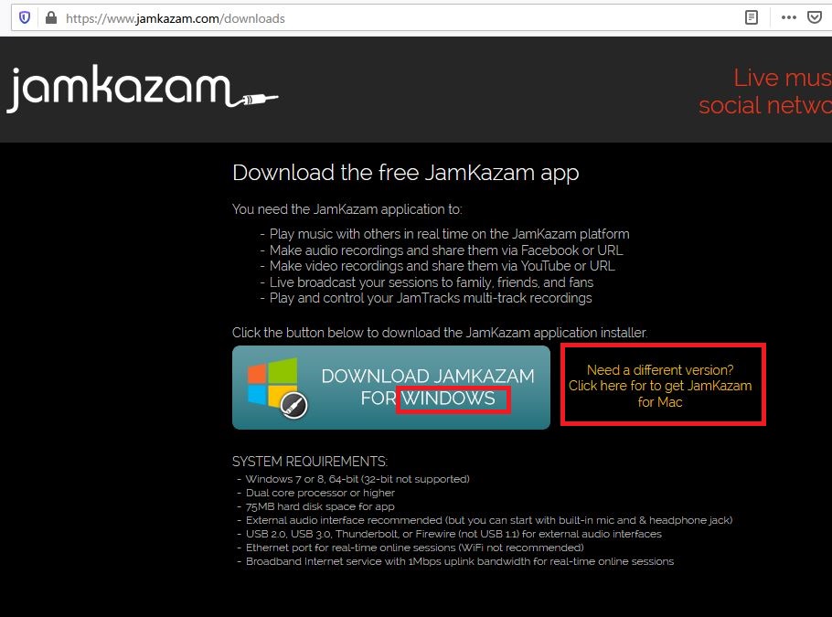Click the word WINDOWS on download button
Image resolution: width=832 pixels, height=617 pixels.
(448, 399)
